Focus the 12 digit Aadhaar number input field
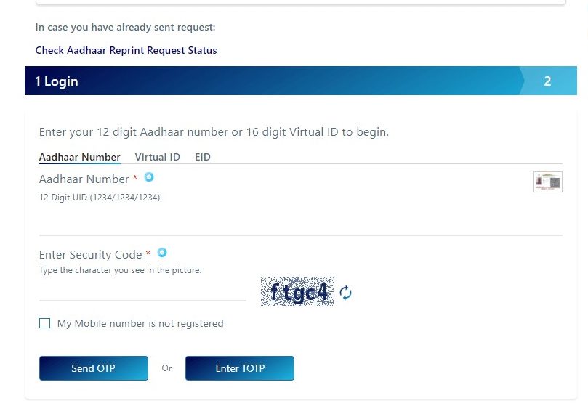 (x=300, y=221)
